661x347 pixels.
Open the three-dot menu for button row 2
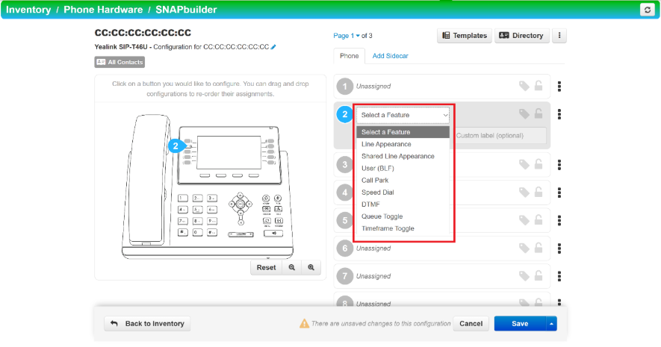(x=559, y=114)
